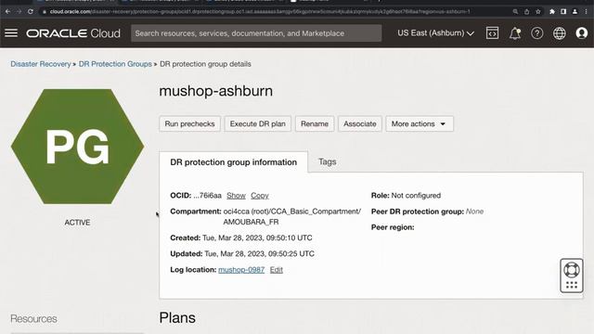Click the 'Role: Not configured' text
Viewport: 594px width, 334px height.
406,196
